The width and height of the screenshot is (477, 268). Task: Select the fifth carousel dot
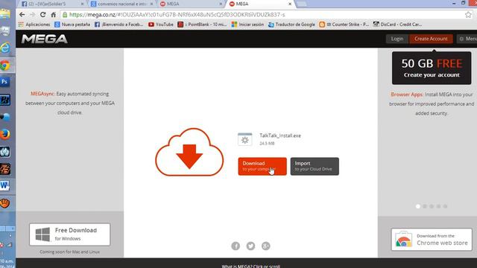click(x=445, y=206)
